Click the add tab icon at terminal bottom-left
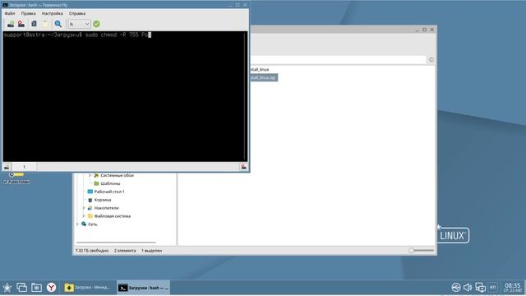 (7, 167)
